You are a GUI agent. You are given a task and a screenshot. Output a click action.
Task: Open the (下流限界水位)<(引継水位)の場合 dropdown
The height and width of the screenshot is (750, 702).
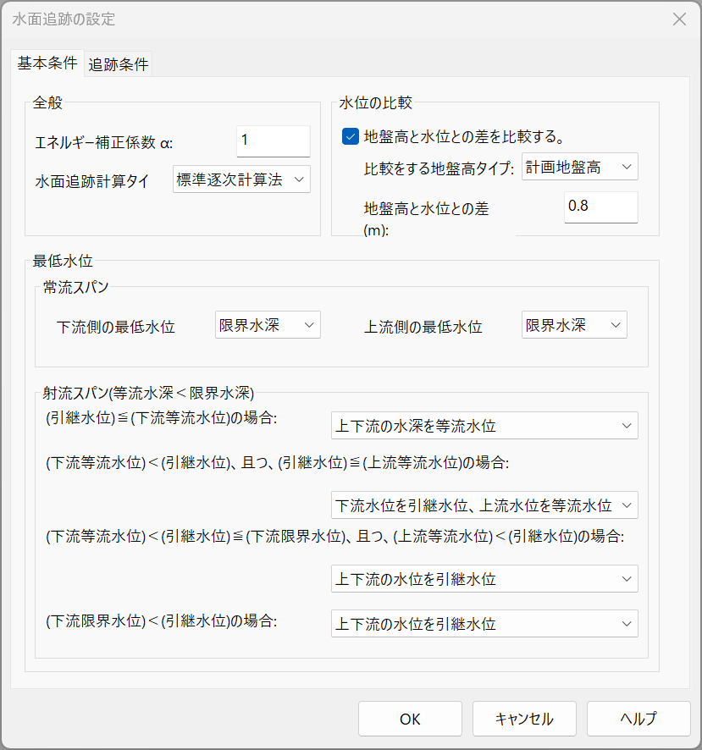coord(484,625)
